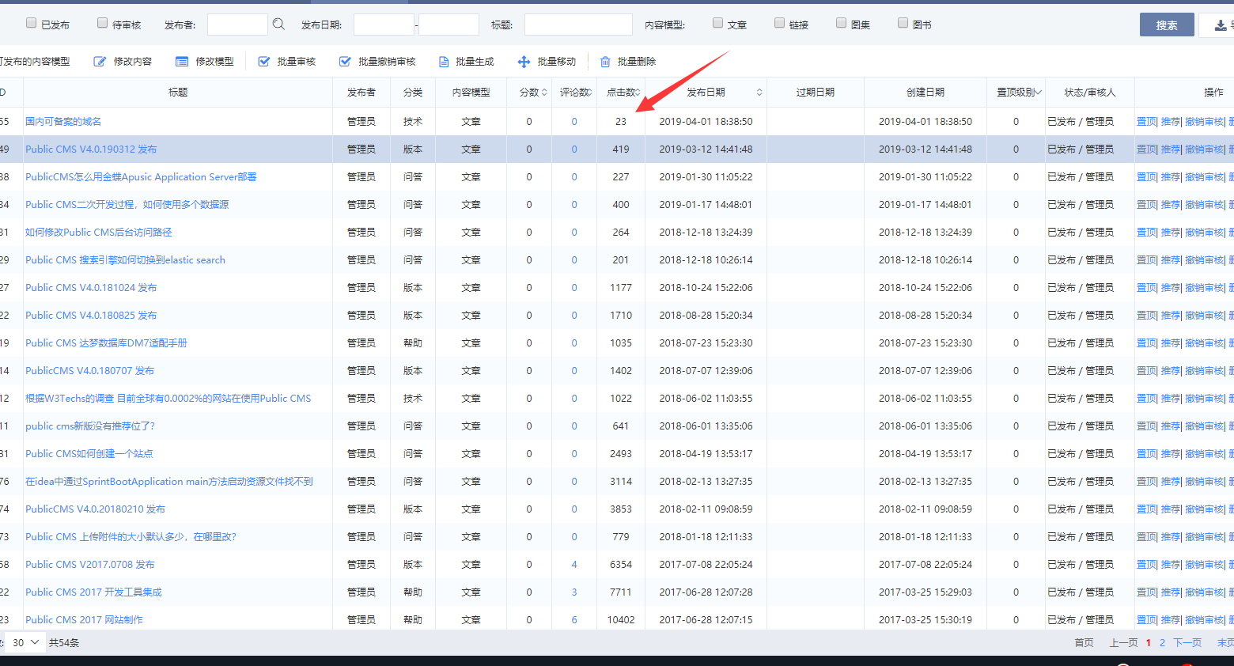The height and width of the screenshot is (666, 1234).
Task: Open article 国内可备案的域名
Action: tap(63, 122)
